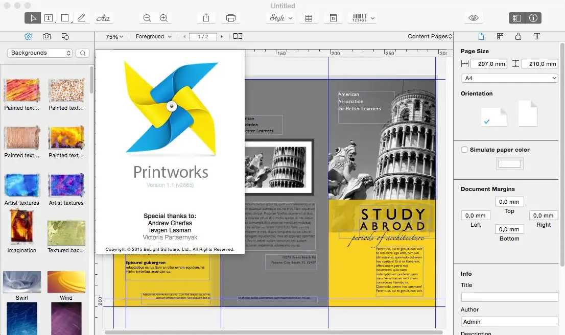565x335 pixels.
Task: Open the 75% zoom level dropdown
Action: [x=113, y=36]
